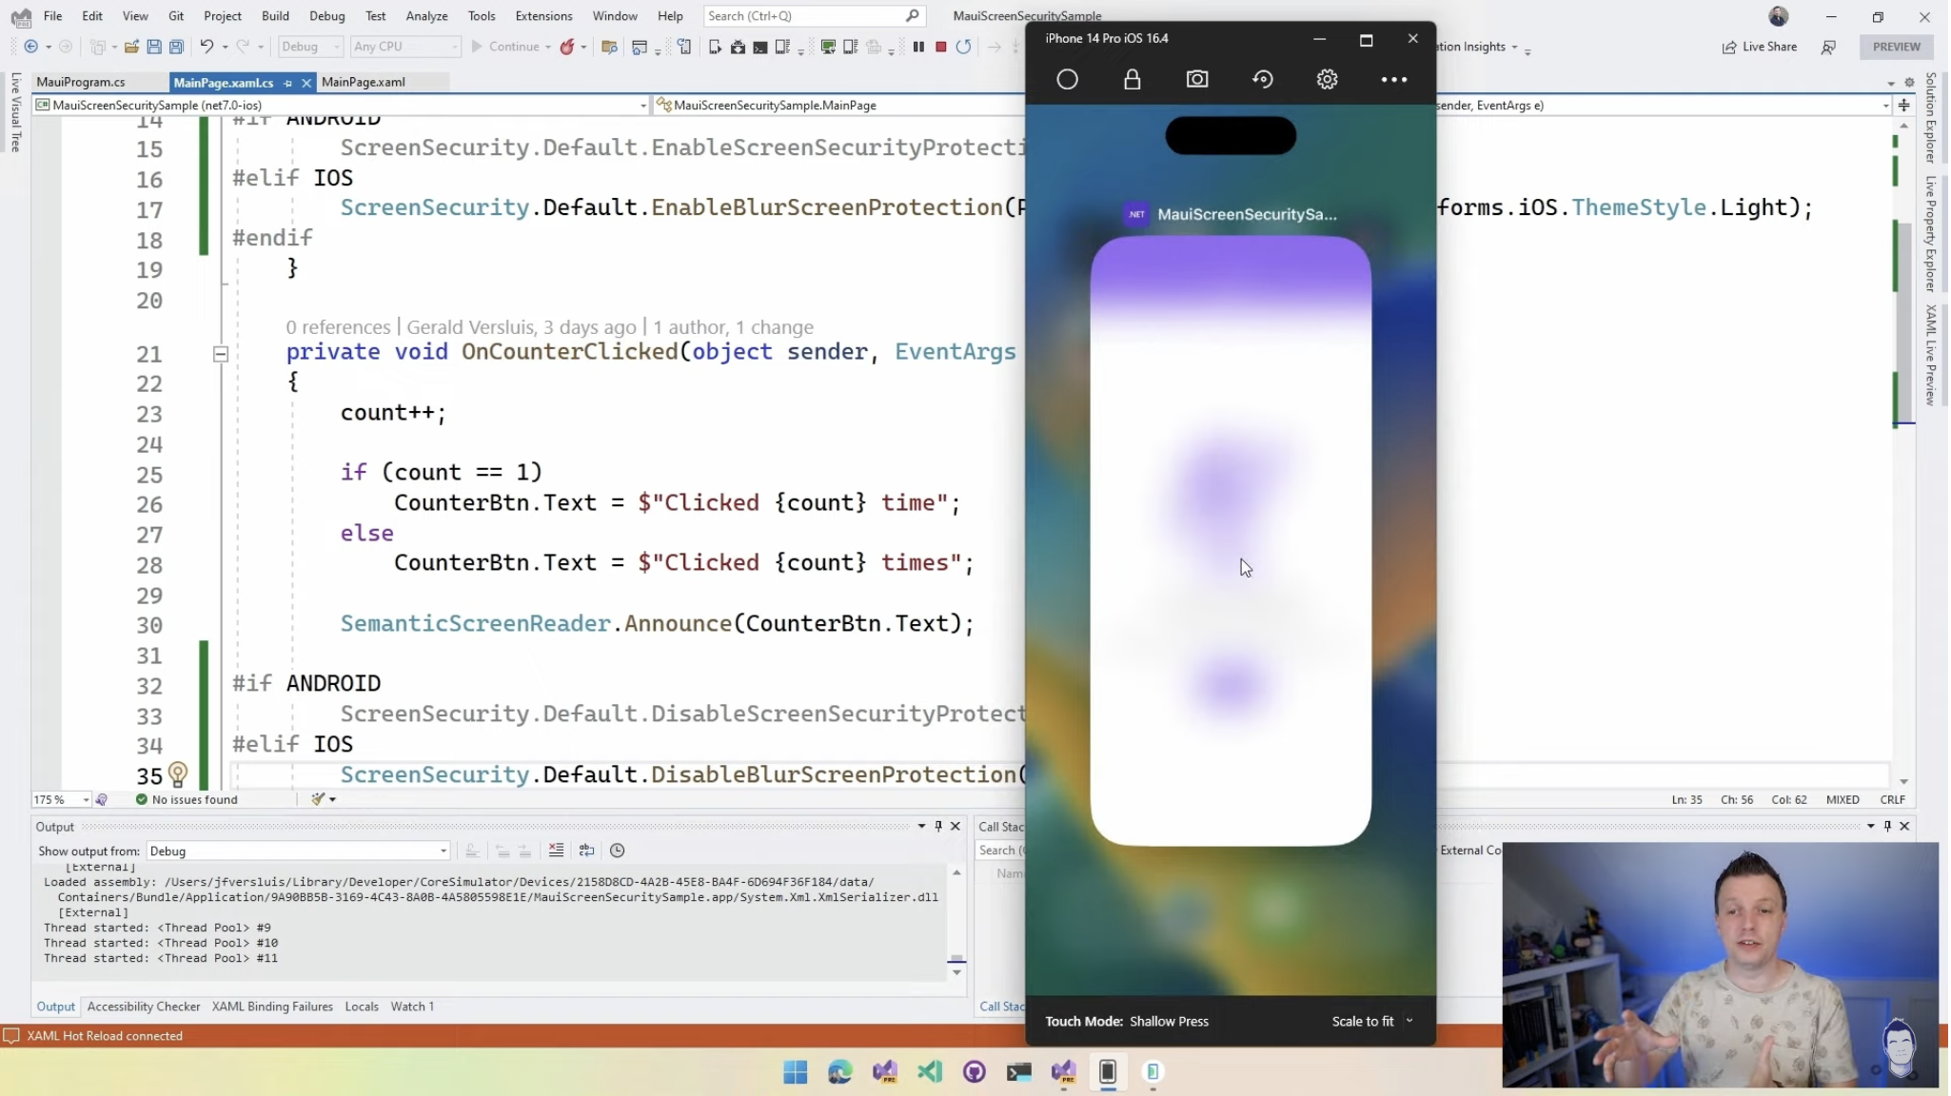Stop debugging with the red square
This screenshot has width=1951, height=1096.
(940, 47)
